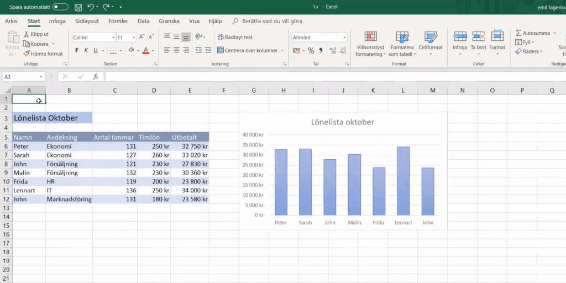Click the Ta bort cells icon
The image size is (566, 283).
coord(478,36)
